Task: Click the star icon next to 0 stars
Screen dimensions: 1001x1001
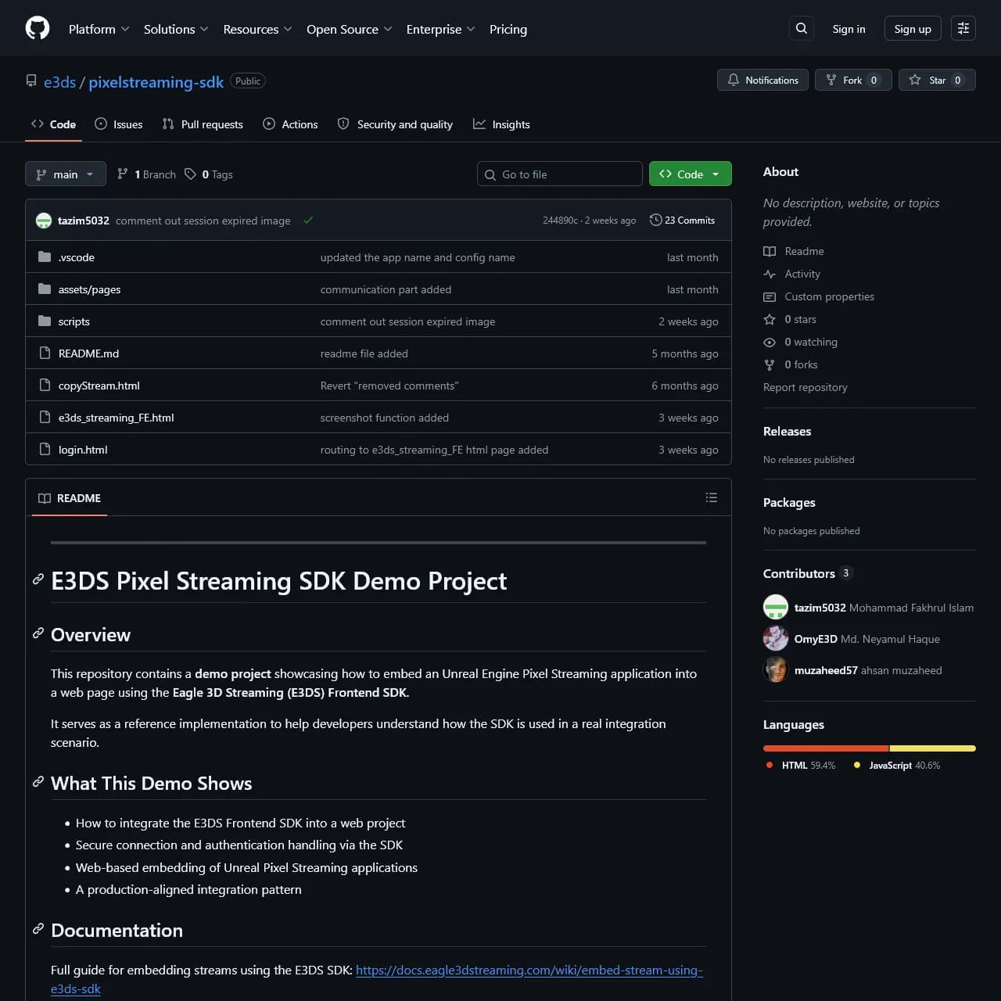Action: [x=770, y=319]
